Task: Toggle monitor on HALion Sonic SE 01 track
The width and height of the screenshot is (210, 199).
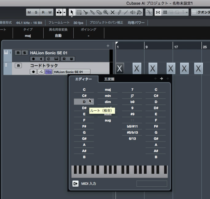Action: tap(41, 59)
